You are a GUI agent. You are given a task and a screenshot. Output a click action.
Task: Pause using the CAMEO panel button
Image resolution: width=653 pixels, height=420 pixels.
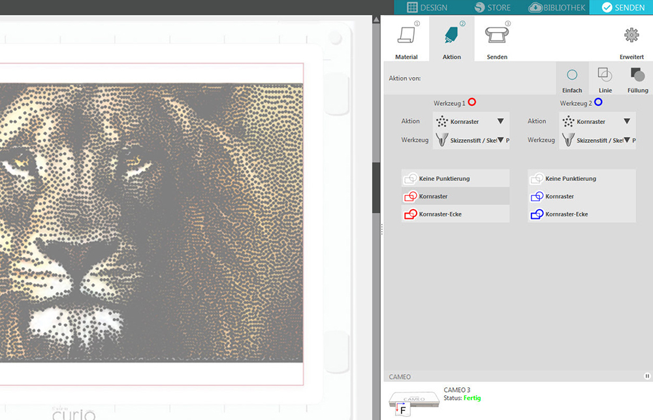647,376
